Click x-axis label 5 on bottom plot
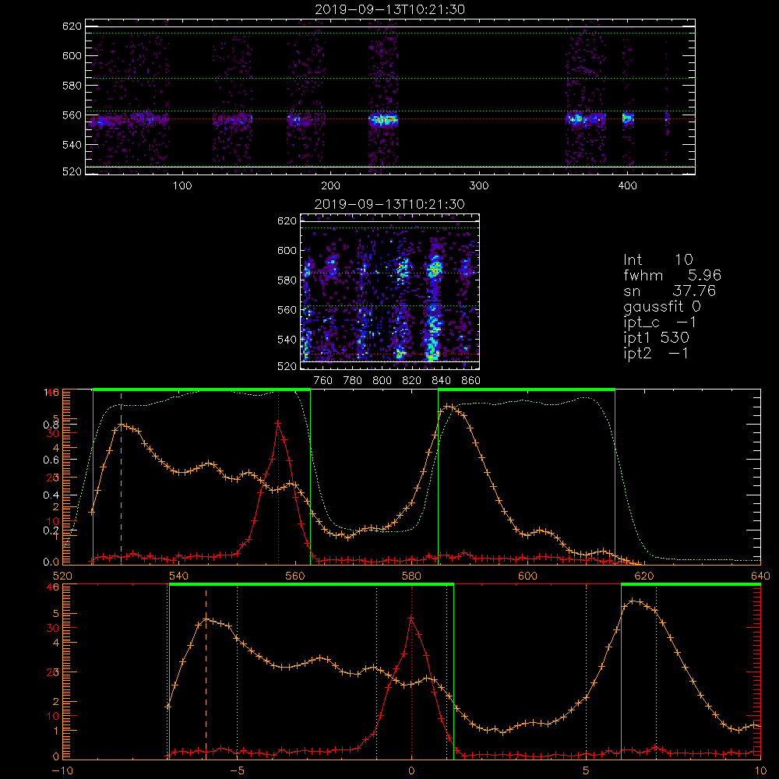The width and height of the screenshot is (779, 779). pyautogui.click(x=586, y=770)
